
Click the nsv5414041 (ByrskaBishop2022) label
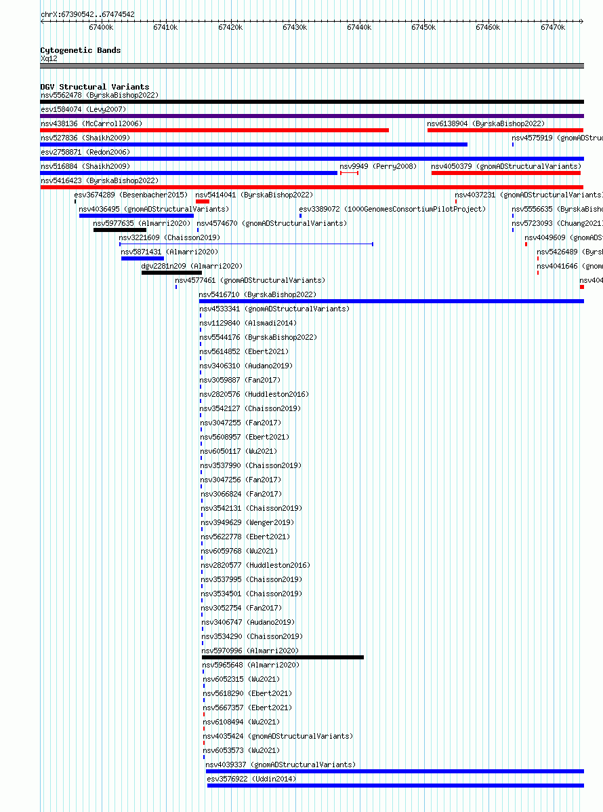coord(254,195)
